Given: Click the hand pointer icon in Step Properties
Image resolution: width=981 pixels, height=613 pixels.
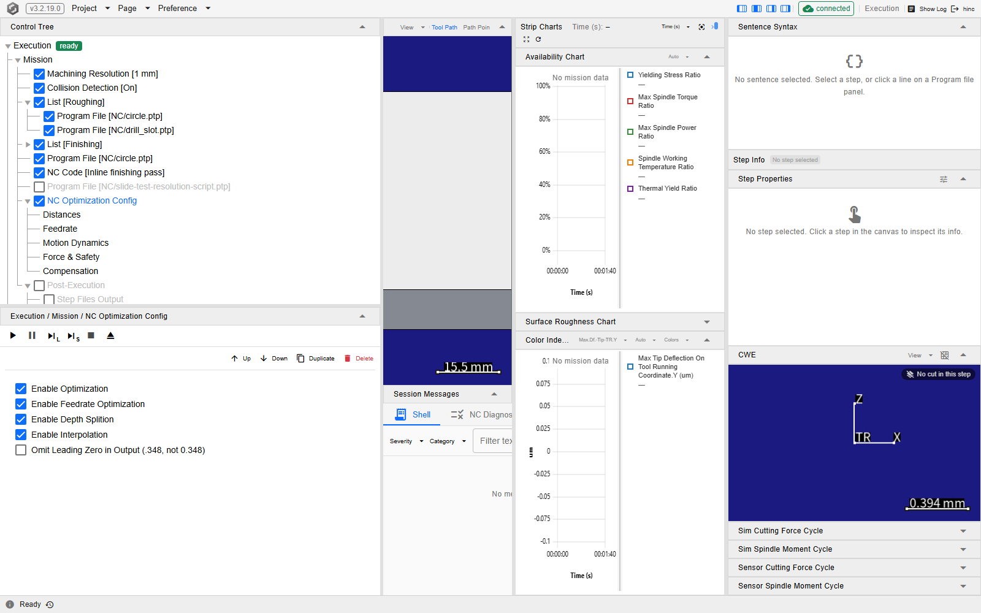Looking at the screenshot, I should [854, 214].
